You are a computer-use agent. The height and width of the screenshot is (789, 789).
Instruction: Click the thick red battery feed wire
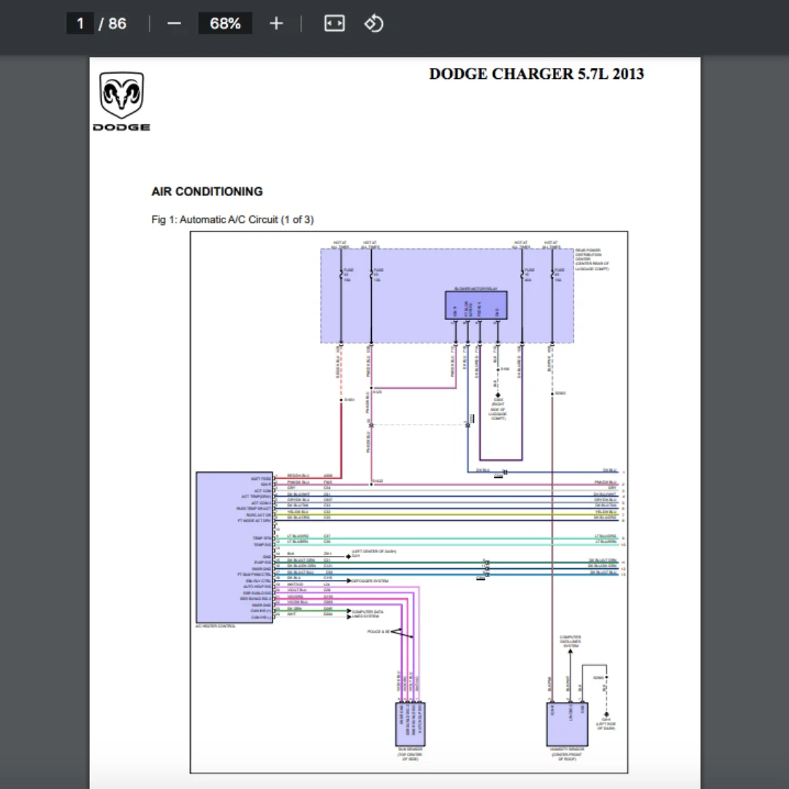[340, 438]
